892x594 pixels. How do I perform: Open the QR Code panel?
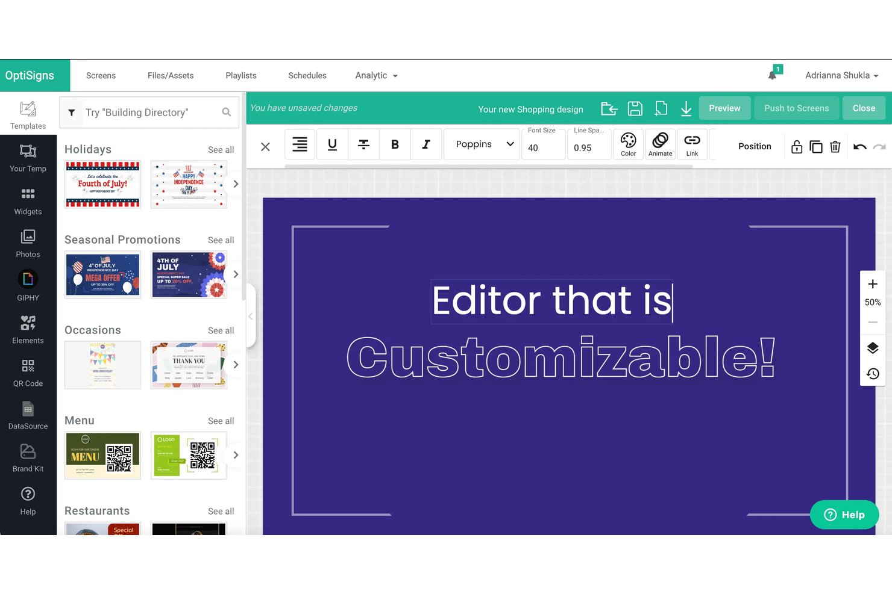coord(28,372)
